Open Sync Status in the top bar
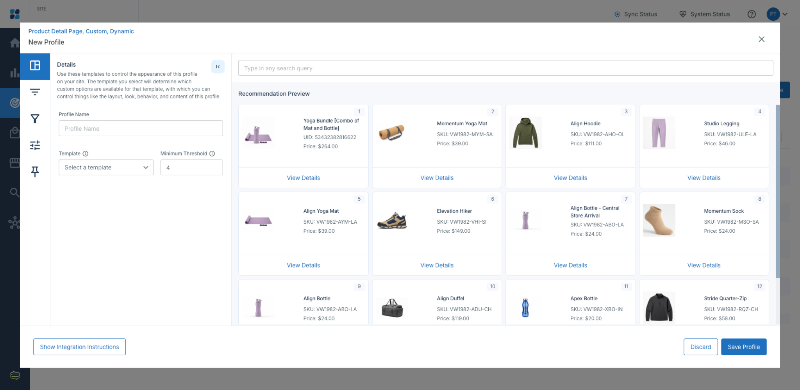Image resolution: width=800 pixels, height=390 pixels. pyautogui.click(x=636, y=14)
